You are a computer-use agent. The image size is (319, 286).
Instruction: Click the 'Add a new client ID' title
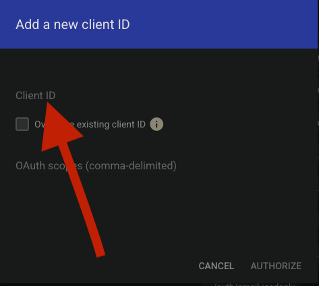click(73, 24)
